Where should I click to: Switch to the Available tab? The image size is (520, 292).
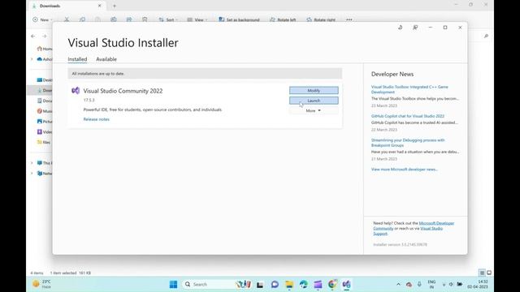106,59
